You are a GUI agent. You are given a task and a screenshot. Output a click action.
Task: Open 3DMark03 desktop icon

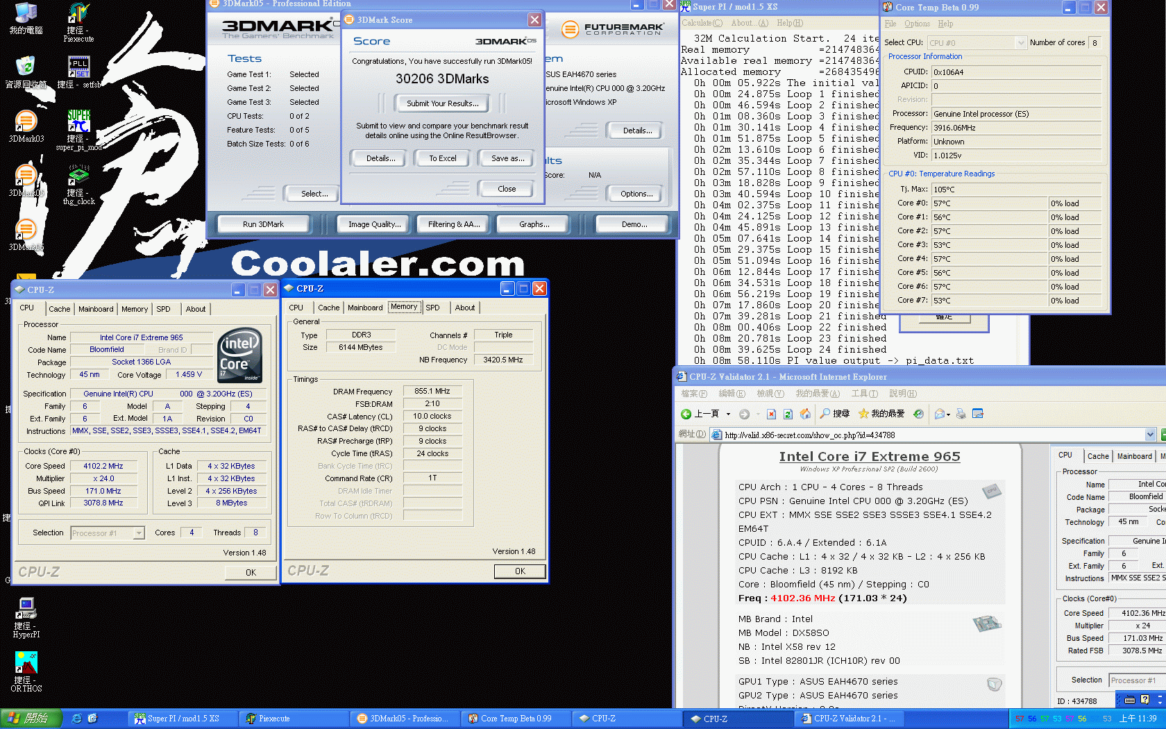(x=26, y=126)
